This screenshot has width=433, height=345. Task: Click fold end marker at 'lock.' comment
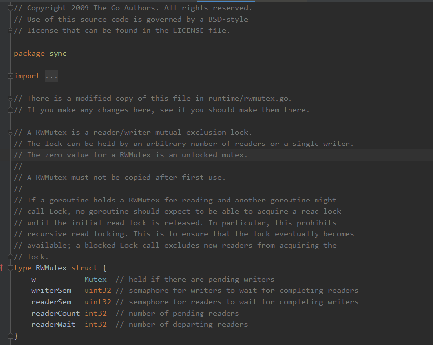(x=11, y=257)
